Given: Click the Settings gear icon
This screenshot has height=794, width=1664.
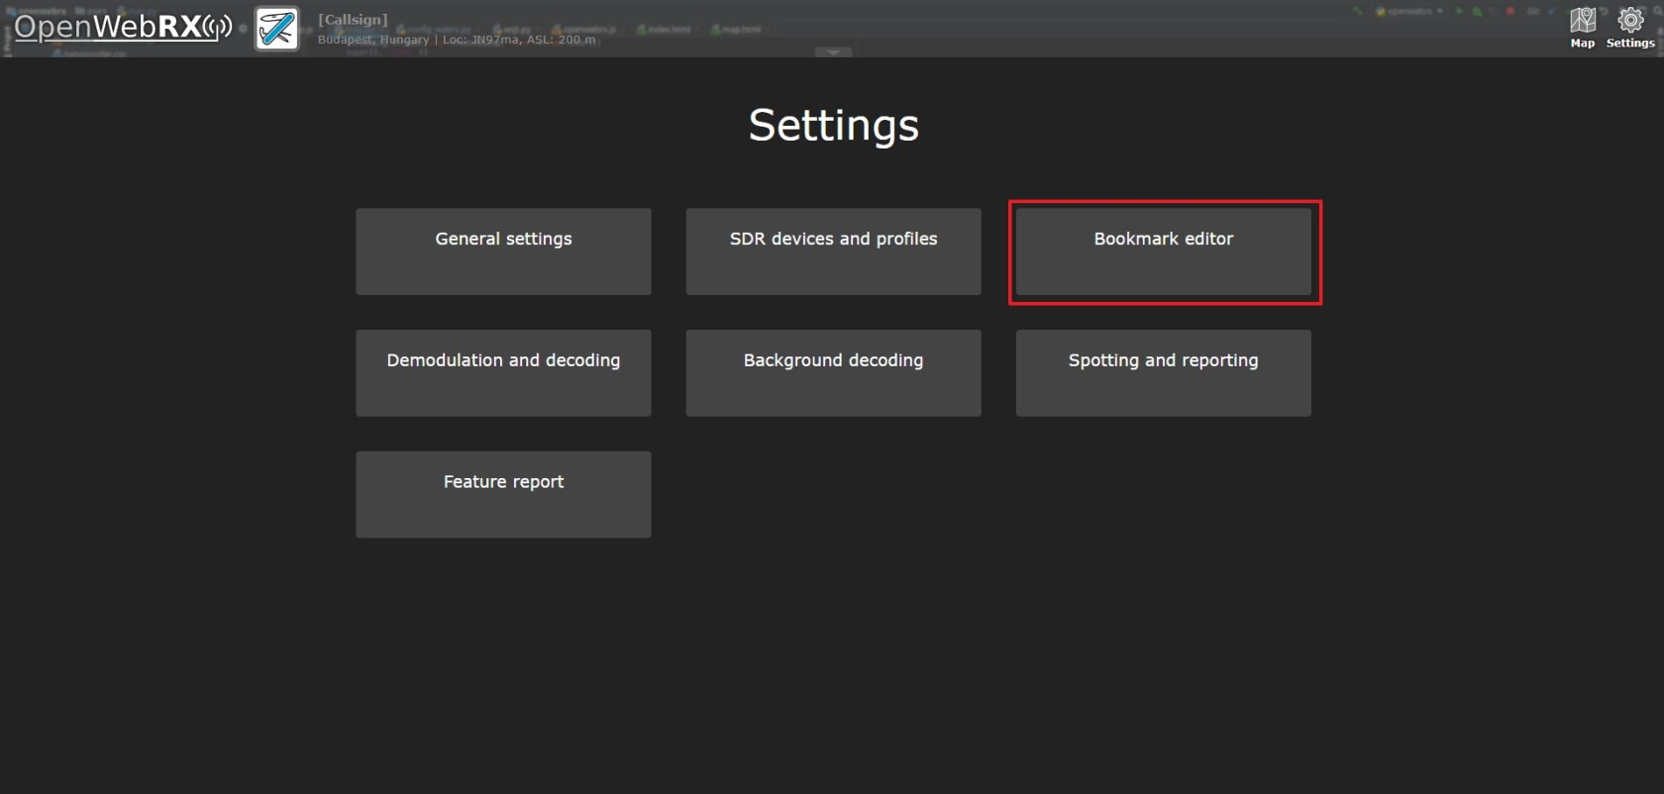Looking at the screenshot, I should coord(1630,20).
